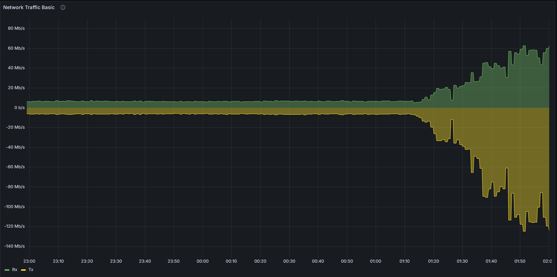Click the 40 Mb/s label on the y-axis
This screenshot has width=557, height=277.
(16, 68)
